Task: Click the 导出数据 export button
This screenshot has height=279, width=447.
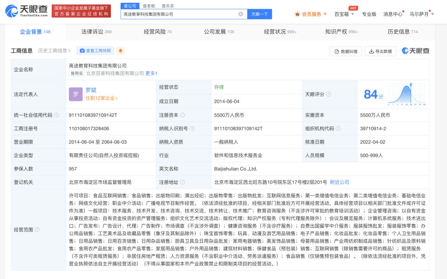Action: coord(380,51)
